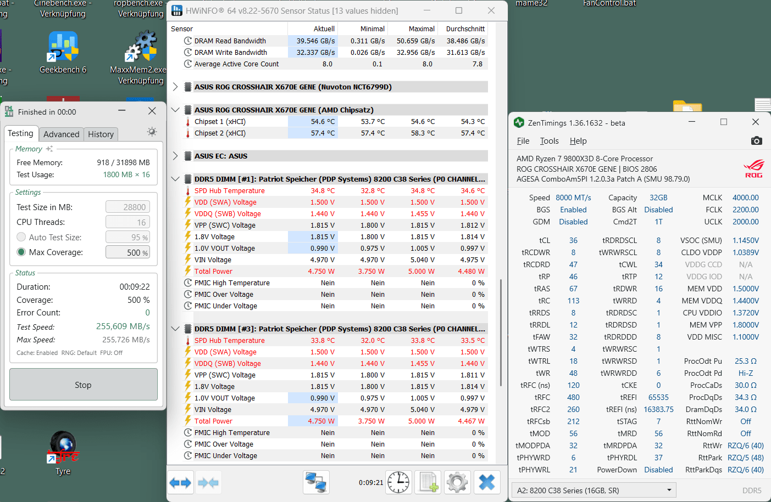Click the tREFI 65535 value
771x502 pixels.
[x=658, y=397]
